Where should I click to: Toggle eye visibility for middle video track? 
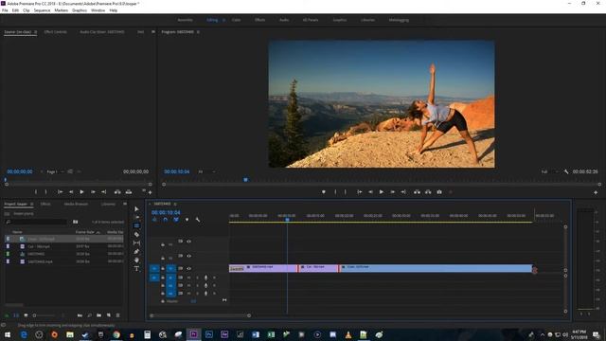[x=189, y=256]
